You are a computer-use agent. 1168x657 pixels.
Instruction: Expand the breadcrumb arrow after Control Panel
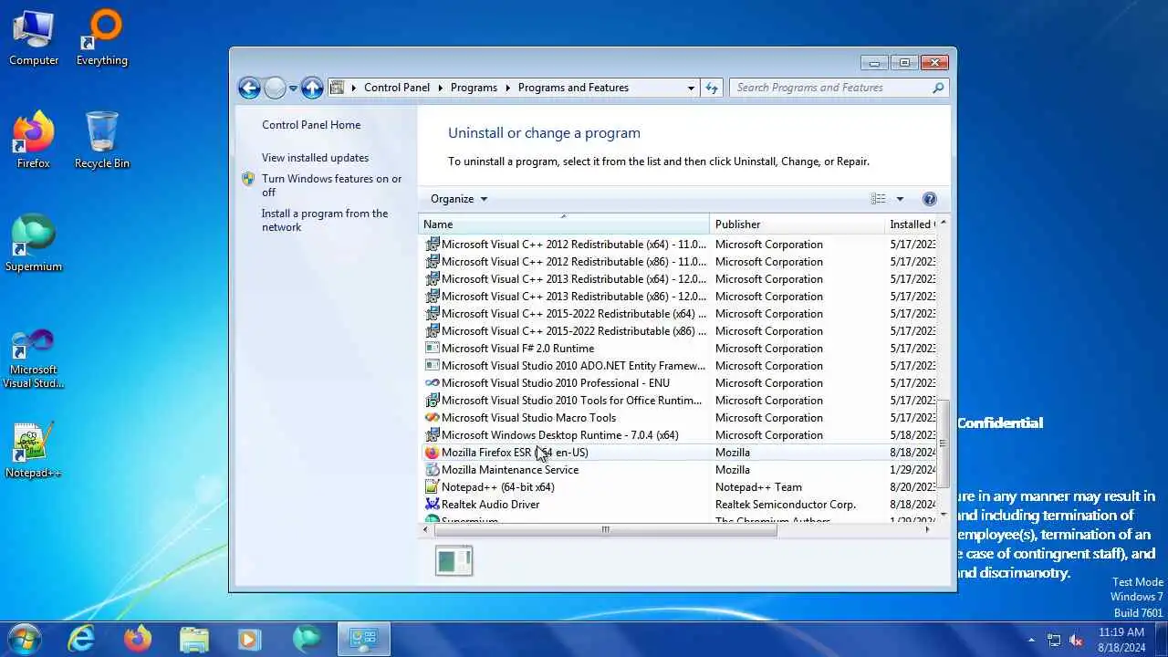[x=440, y=88]
